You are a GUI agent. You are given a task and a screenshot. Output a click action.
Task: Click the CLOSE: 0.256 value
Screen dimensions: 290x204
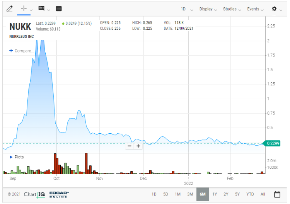[110, 29]
